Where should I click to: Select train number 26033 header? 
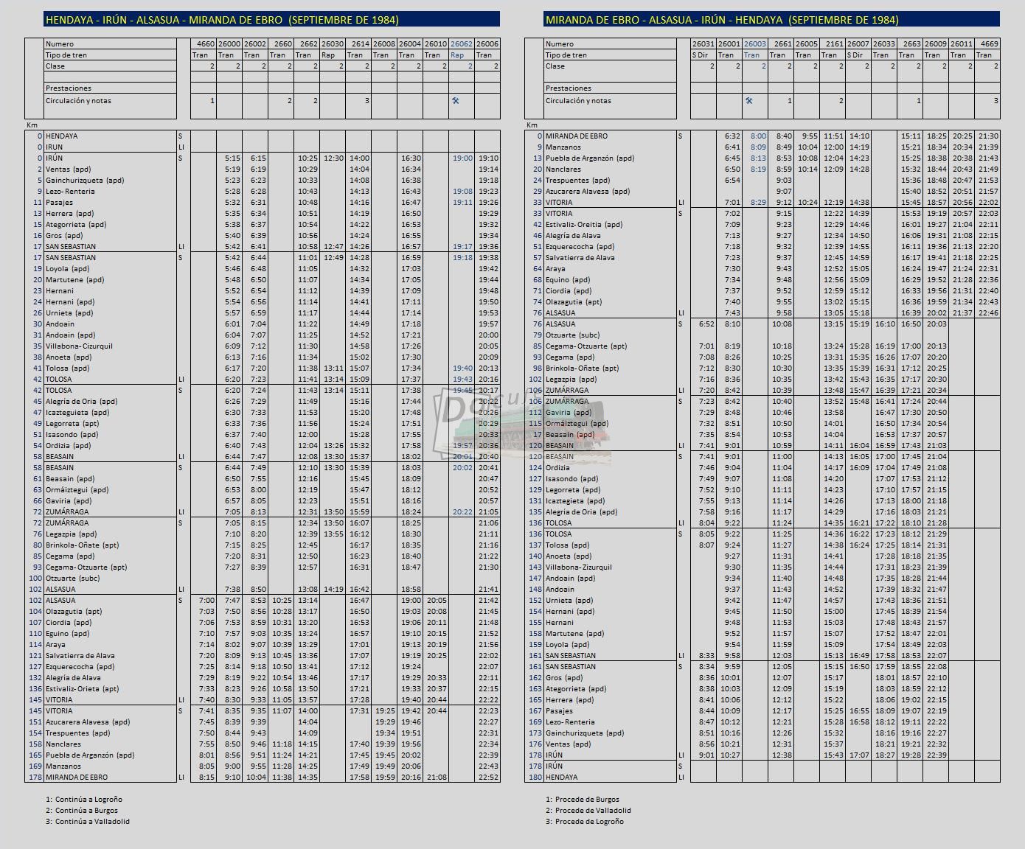884,44
